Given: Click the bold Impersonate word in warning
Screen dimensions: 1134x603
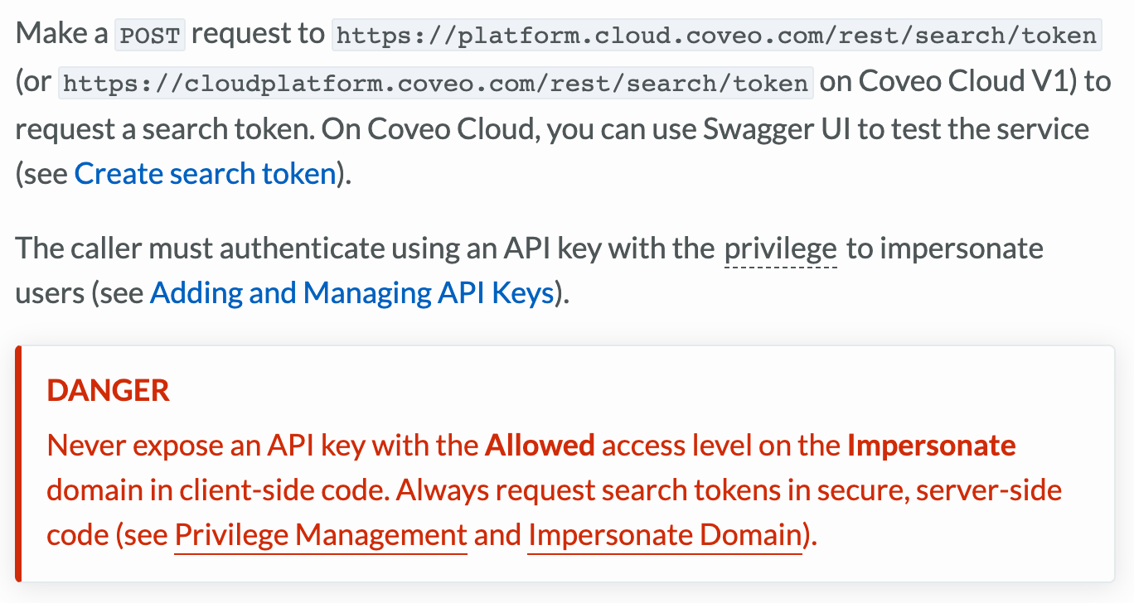Looking at the screenshot, I should (x=931, y=446).
